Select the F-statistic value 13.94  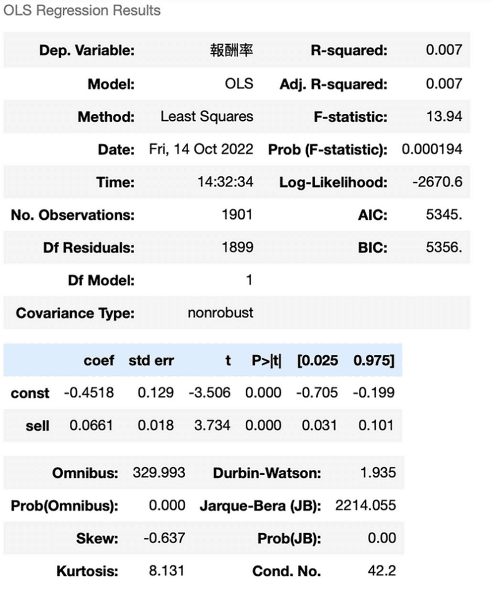(445, 117)
